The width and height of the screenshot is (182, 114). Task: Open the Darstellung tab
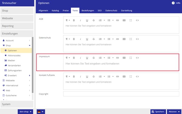[x=126, y=11]
